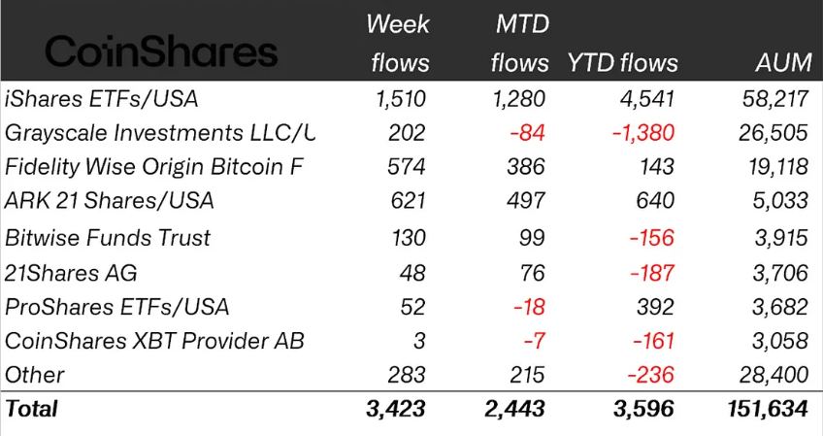
Task: Select the CoinShares XBT Provider AB label
Action: pos(154,341)
